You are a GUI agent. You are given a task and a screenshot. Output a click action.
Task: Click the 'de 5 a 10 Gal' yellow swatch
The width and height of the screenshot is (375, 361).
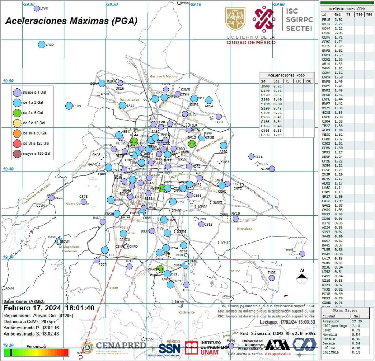[17, 123]
